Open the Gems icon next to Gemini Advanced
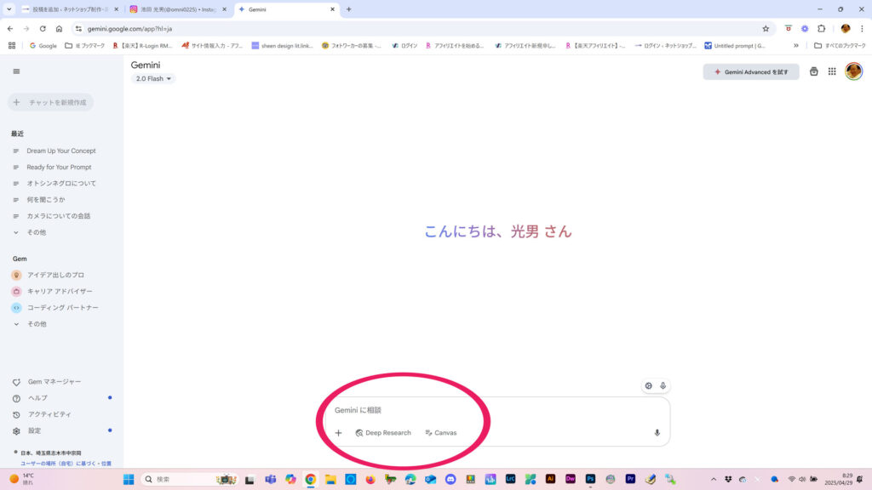 [813, 71]
